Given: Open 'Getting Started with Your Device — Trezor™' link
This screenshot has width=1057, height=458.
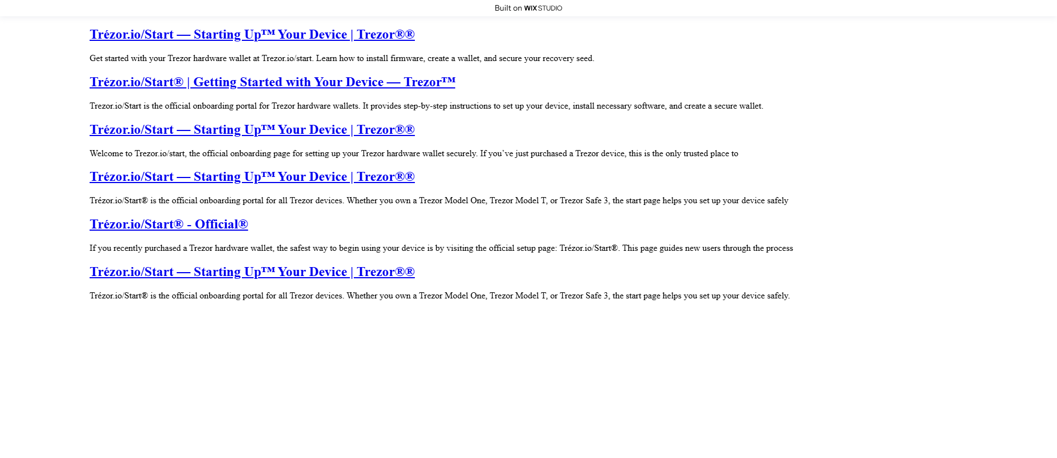Looking at the screenshot, I should pos(272,82).
